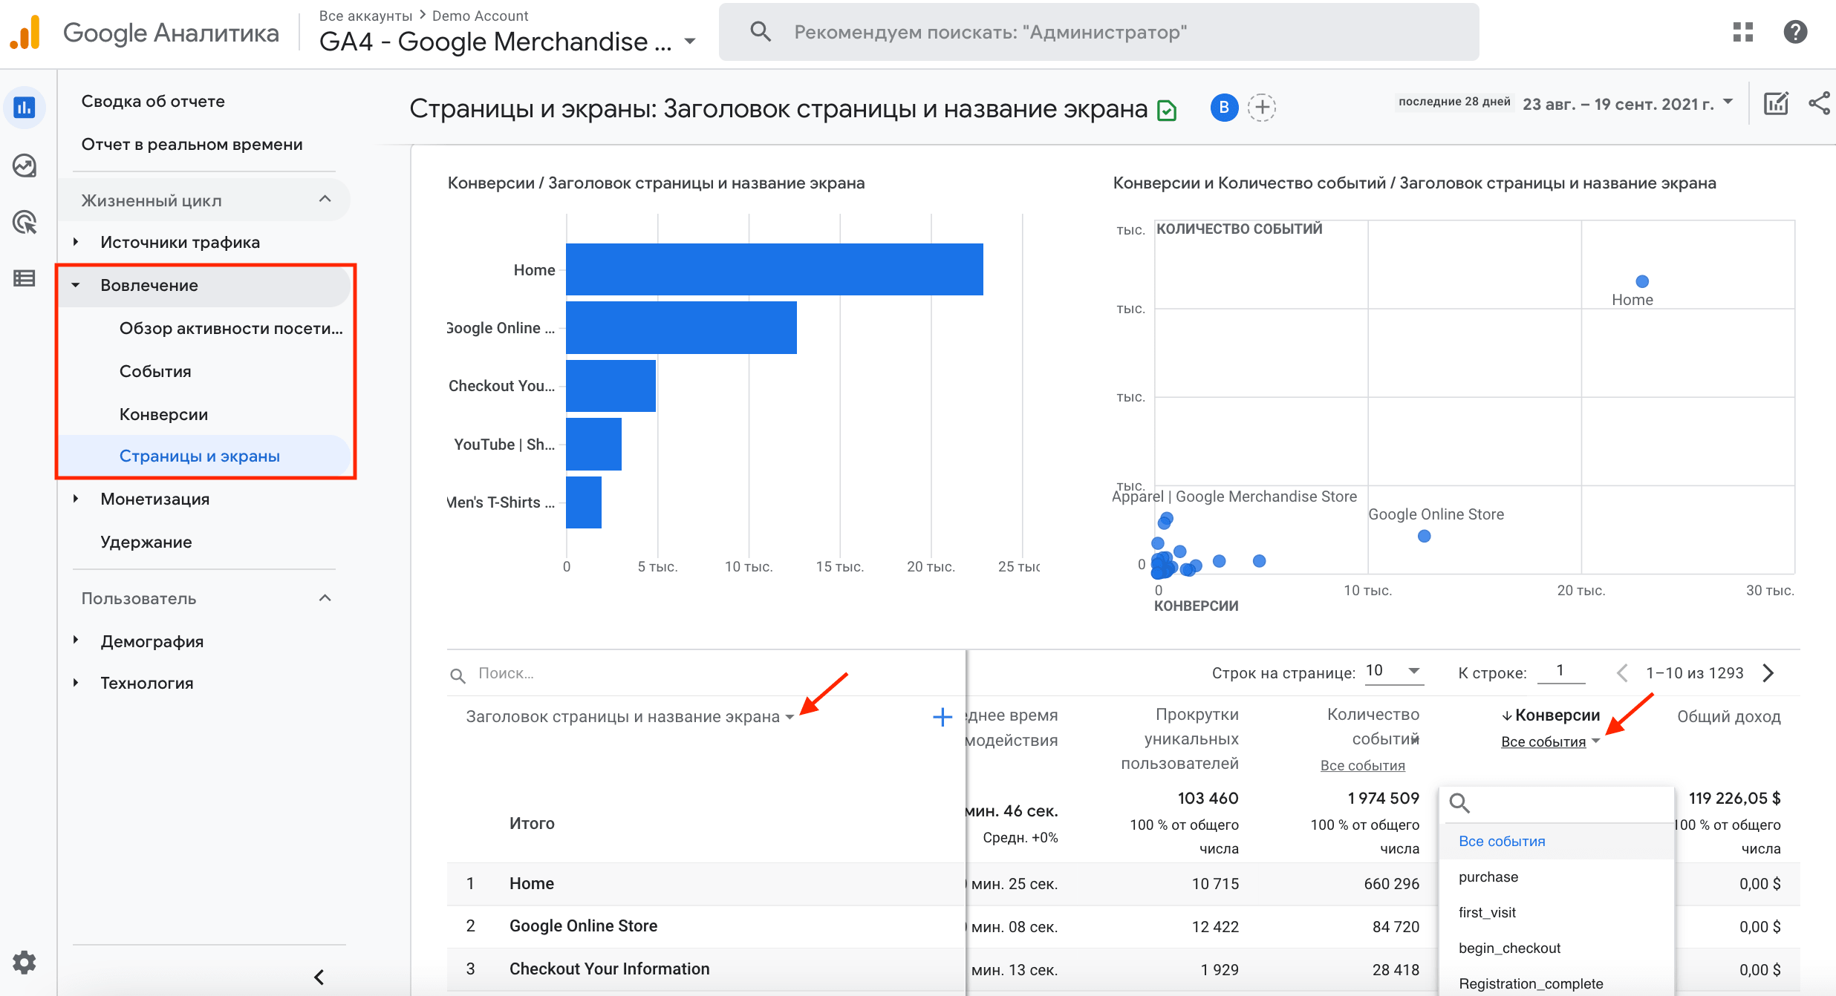
Task: Choose begin_checkout event in dropdown list
Action: [1556, 948]
